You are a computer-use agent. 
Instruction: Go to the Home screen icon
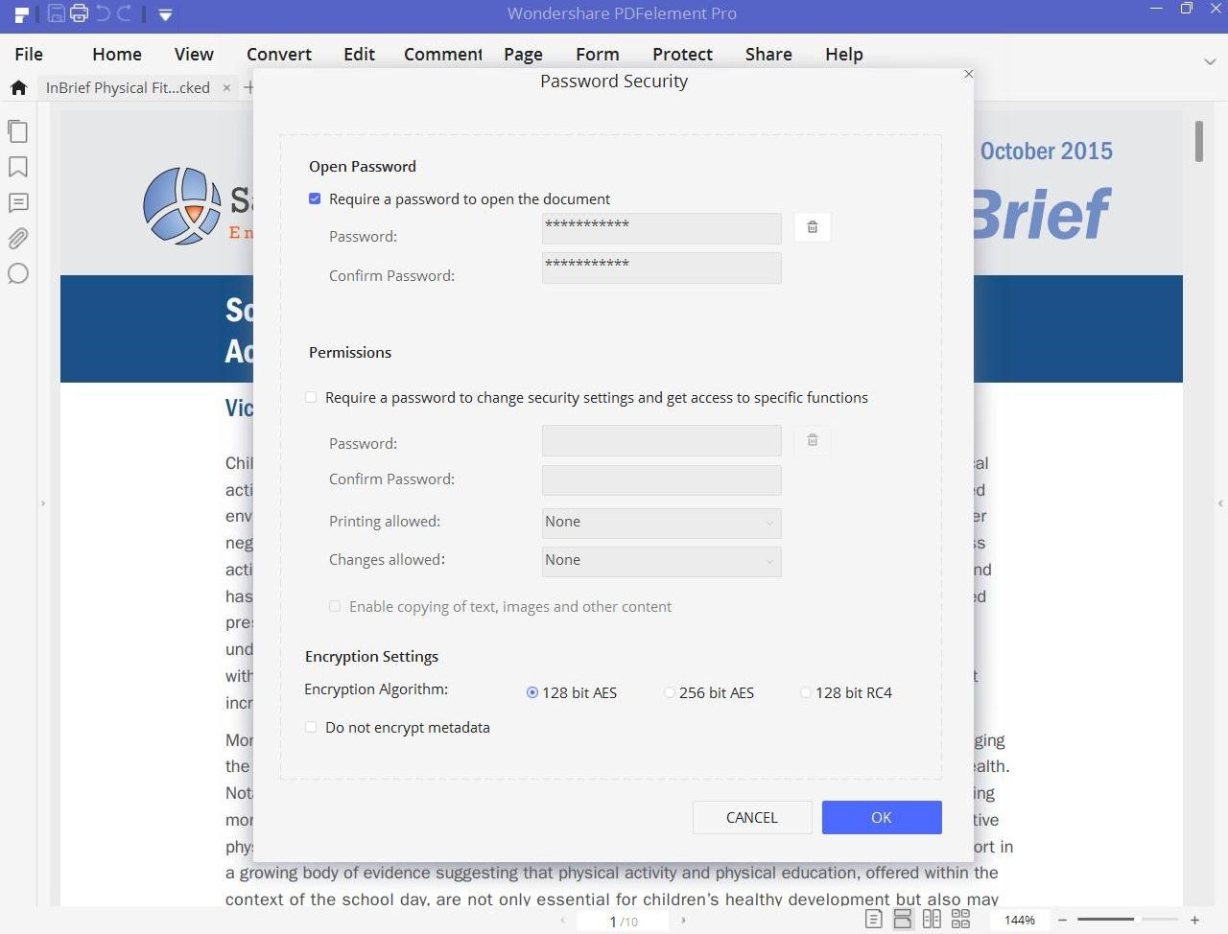(x=18, y=87)
